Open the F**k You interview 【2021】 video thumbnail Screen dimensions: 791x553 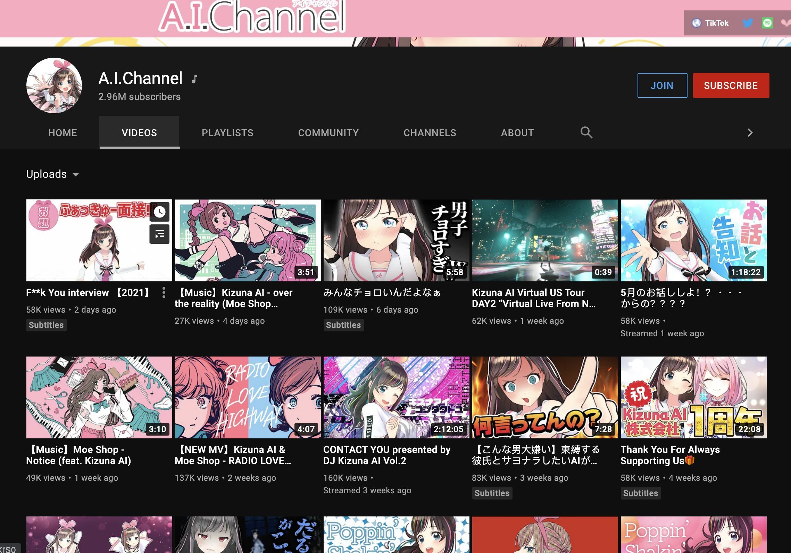click(99, 240)
